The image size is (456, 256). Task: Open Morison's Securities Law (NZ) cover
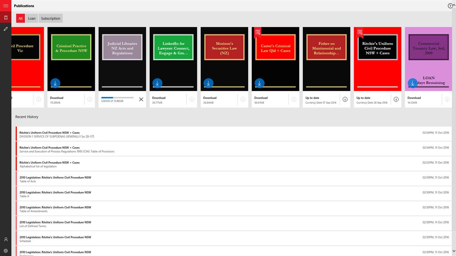pos(225,59)
